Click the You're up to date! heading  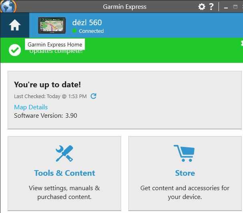tap(47, 85)
